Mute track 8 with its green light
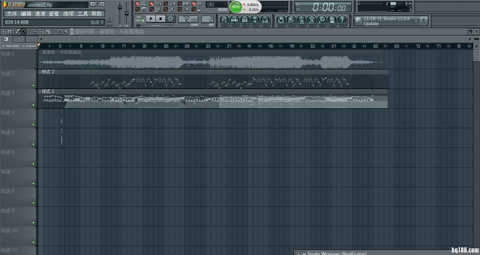This screenshot has height=255, width=480. coord(33,203)
